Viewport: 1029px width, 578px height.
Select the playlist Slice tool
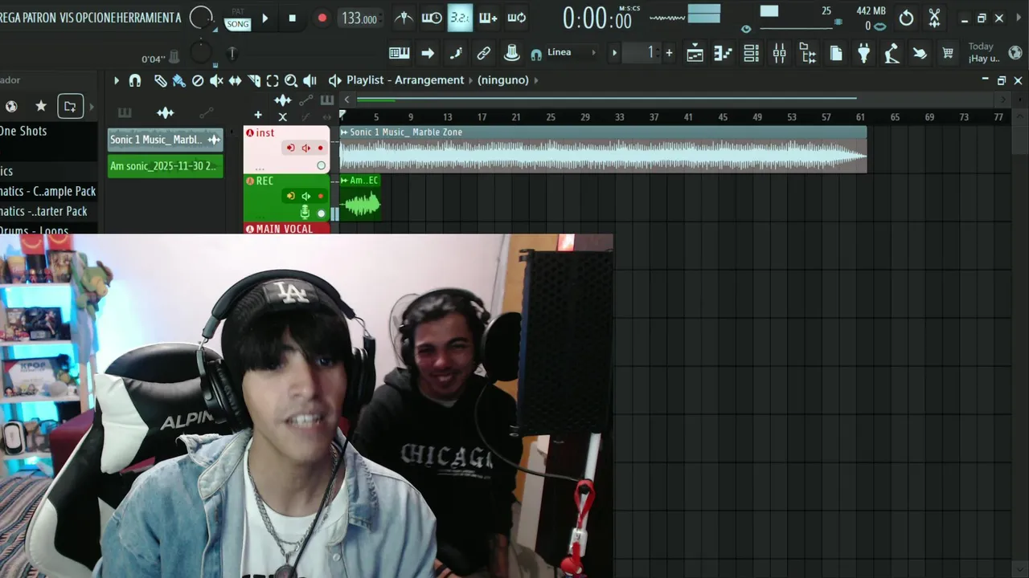pyautogui.click(x=254, y=80)
